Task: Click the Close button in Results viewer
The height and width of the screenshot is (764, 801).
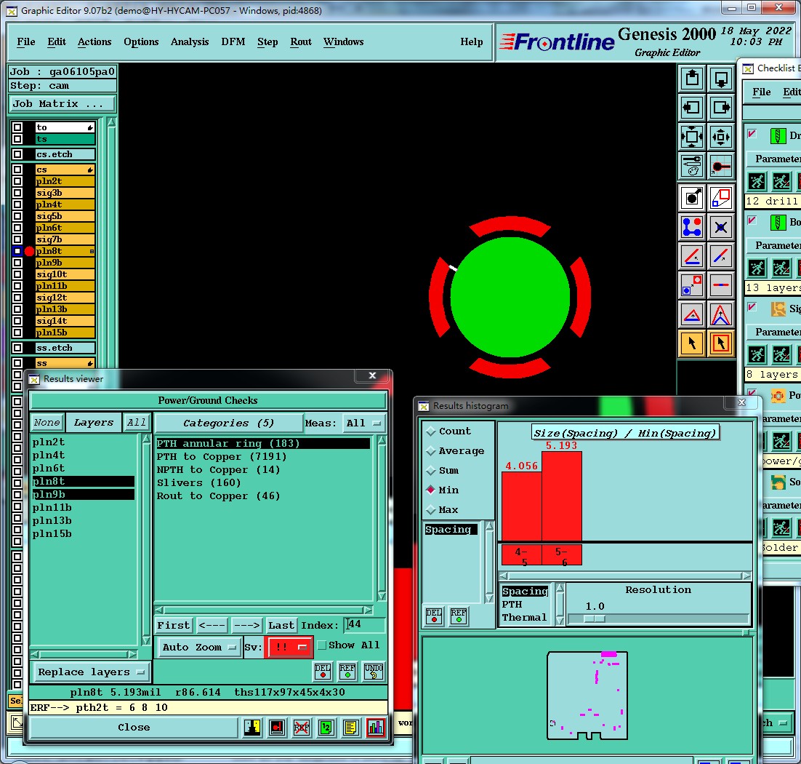Action: [134, 727]
